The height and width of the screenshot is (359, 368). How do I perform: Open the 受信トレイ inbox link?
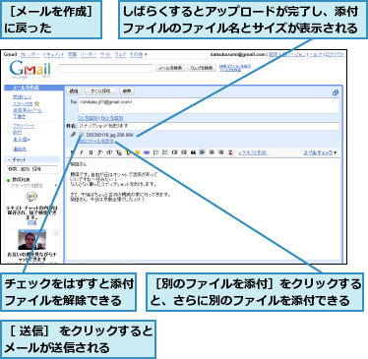point(23,97)
